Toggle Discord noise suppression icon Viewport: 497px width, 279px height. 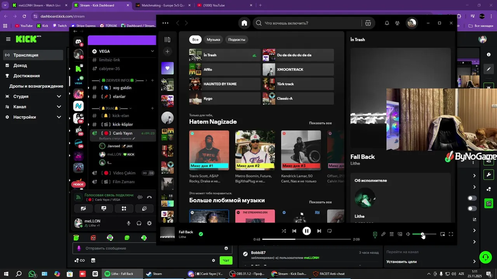click(x=140, y=197)
